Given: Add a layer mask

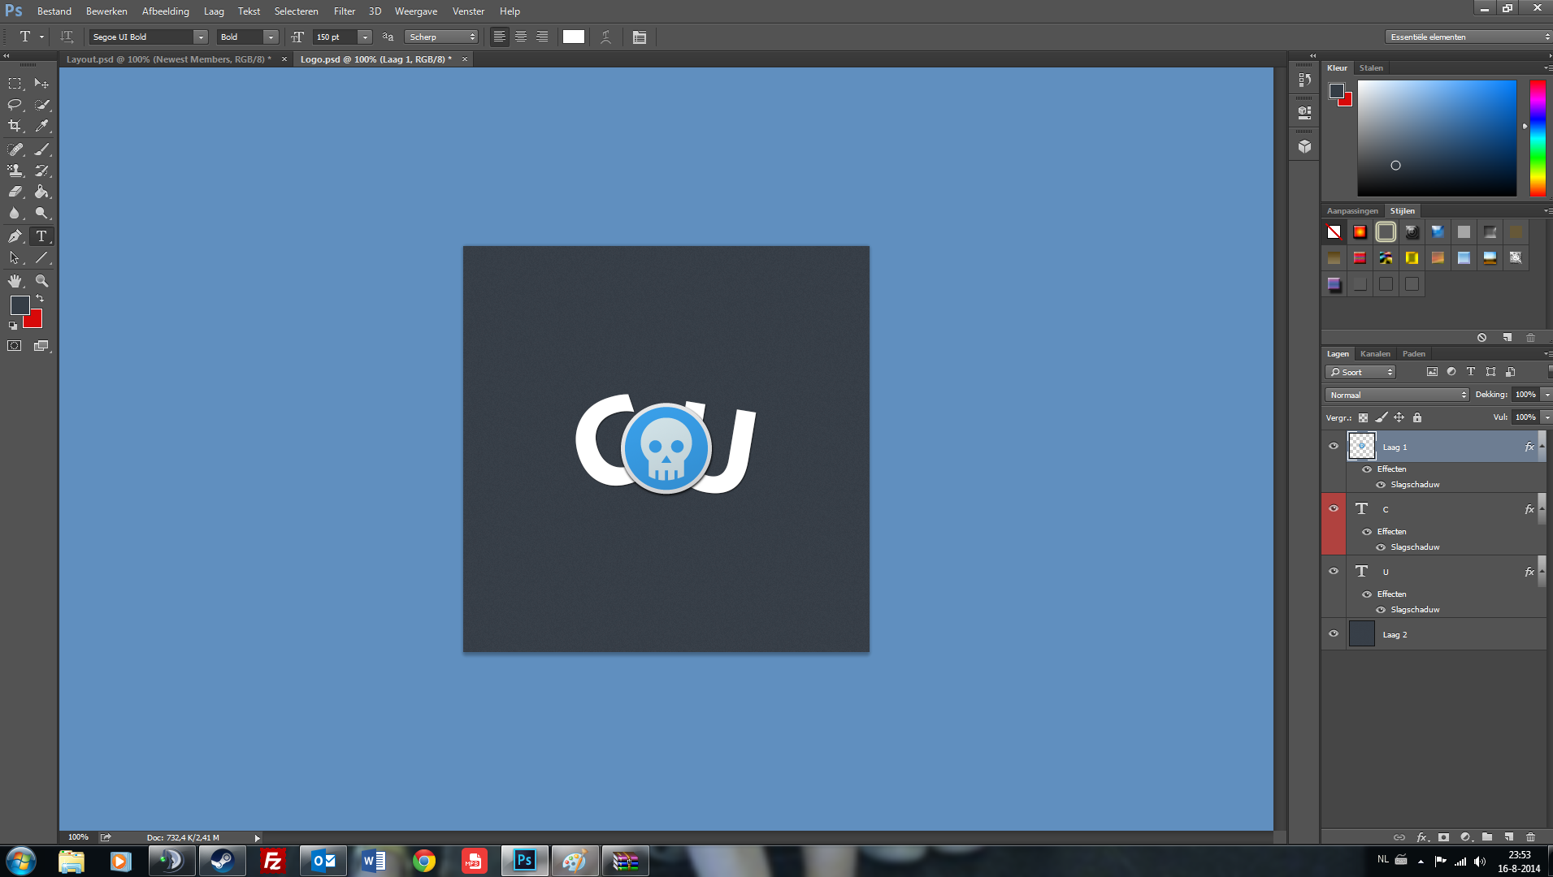Looking at the screenshot, I should 1443,837.
